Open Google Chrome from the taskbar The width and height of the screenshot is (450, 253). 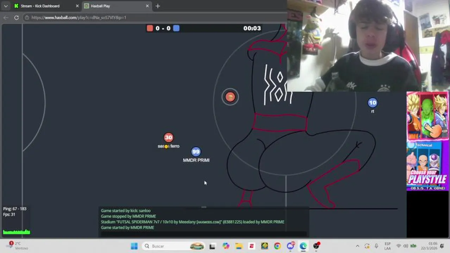click(x=277, y=246)
